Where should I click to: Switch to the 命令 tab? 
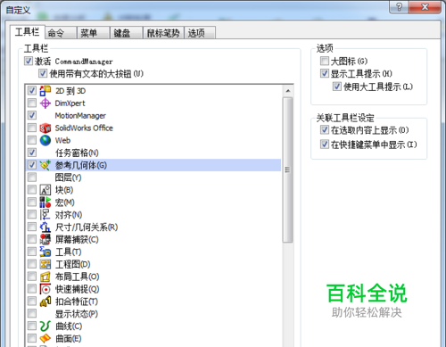pyautogui.click(x=61, y=33)
